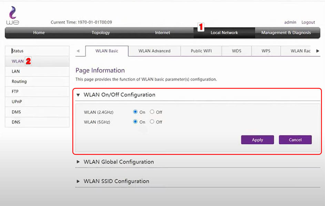Select UPnP from the left sidebar
Screen dimensions: 325x206
(17, 102)
